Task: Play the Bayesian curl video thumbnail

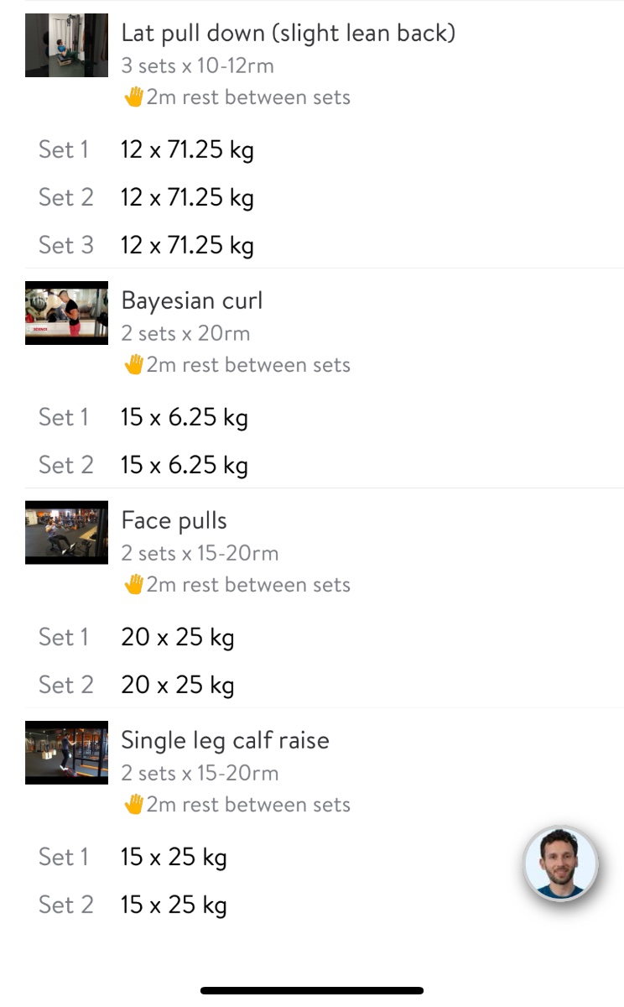Action: point(66,313)
